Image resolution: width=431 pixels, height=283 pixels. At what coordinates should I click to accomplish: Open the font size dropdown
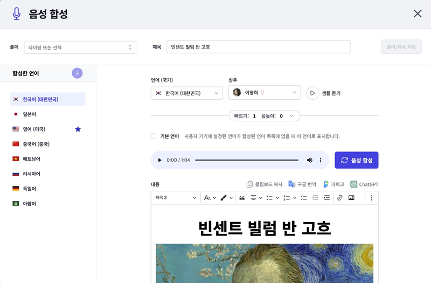pos(210,198)
